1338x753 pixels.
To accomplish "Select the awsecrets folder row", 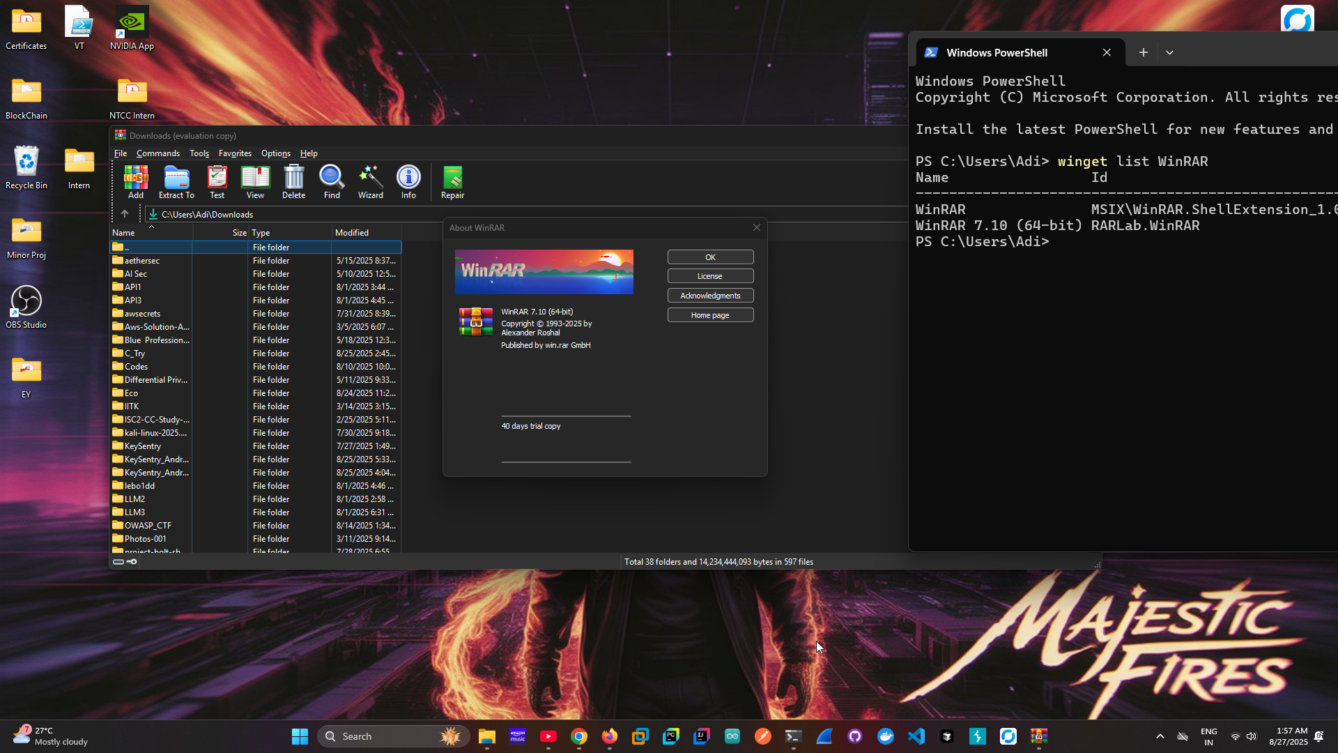I will coord(256,314).
